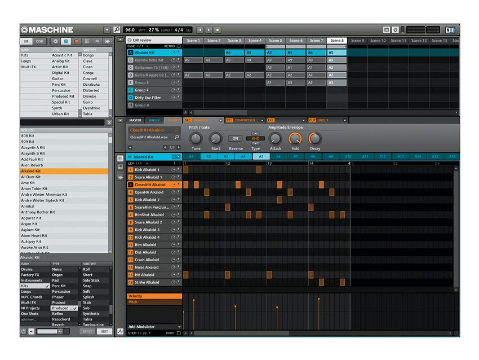Click the magnifier next to ClosedHH Alkaloid name
Screen dimensions: 479x360
pyautogui.click(x=176, y=130)
